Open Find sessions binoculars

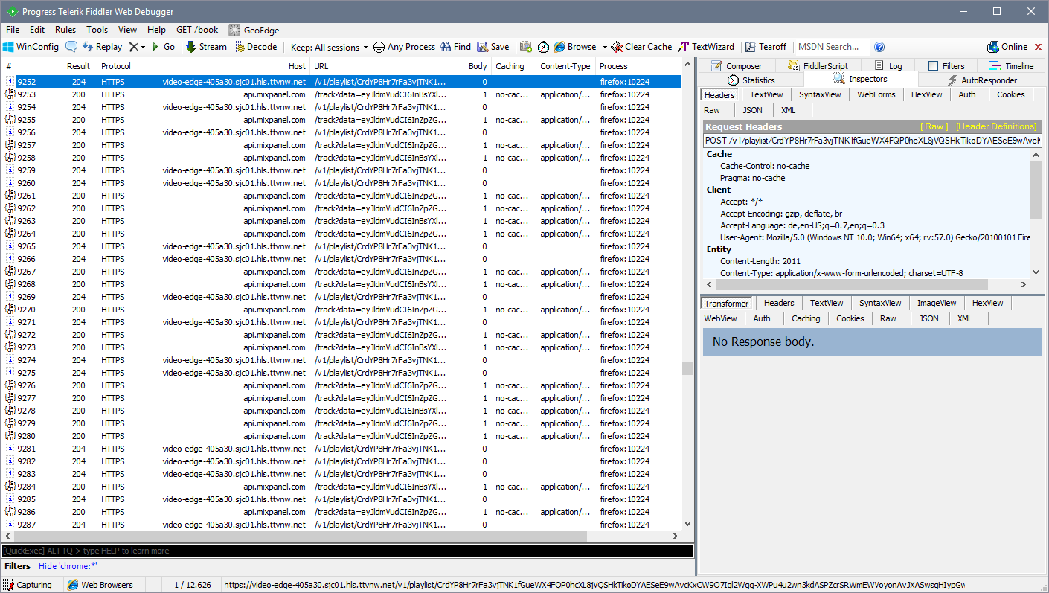455,47
